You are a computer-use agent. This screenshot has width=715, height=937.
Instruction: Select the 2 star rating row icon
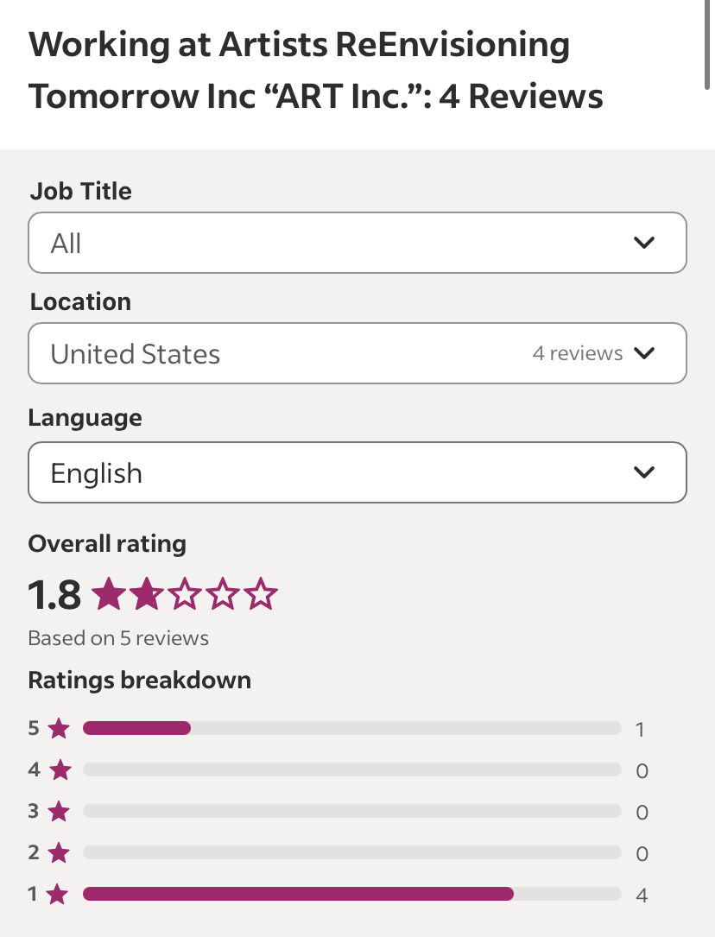[59, 852]
